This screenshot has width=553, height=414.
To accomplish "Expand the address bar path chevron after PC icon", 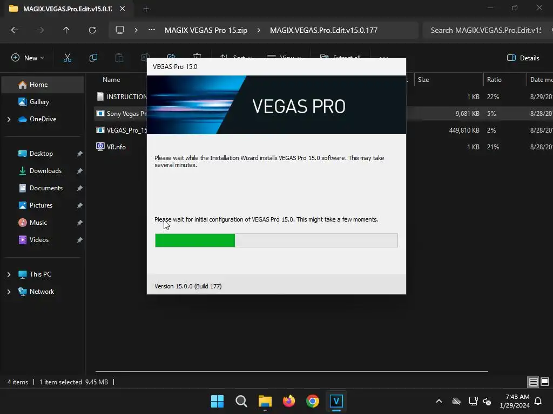I will [136, 30].
